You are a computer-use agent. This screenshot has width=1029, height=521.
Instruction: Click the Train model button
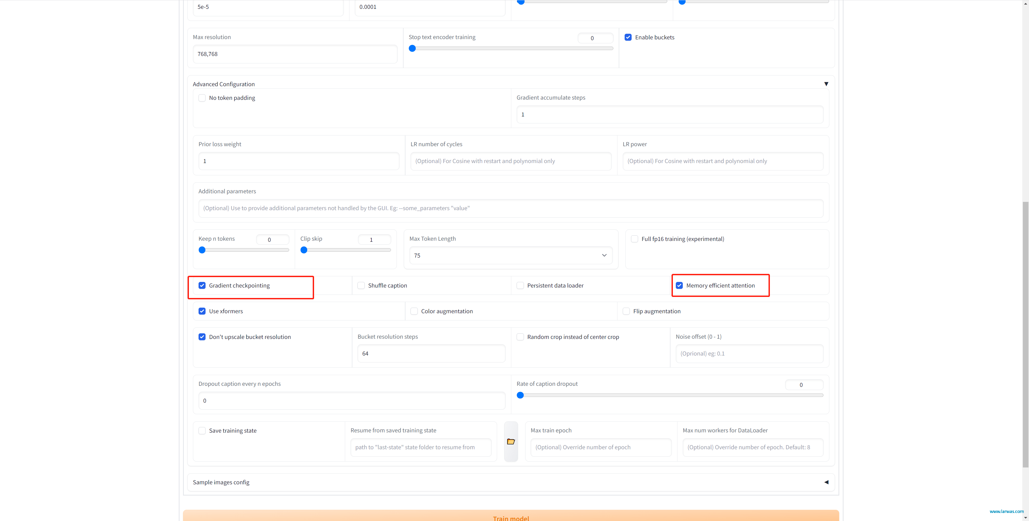click(511, 516)
